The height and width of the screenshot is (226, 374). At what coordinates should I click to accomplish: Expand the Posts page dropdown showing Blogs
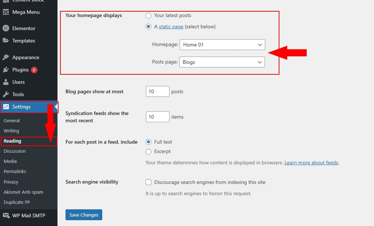pos(222,62)
